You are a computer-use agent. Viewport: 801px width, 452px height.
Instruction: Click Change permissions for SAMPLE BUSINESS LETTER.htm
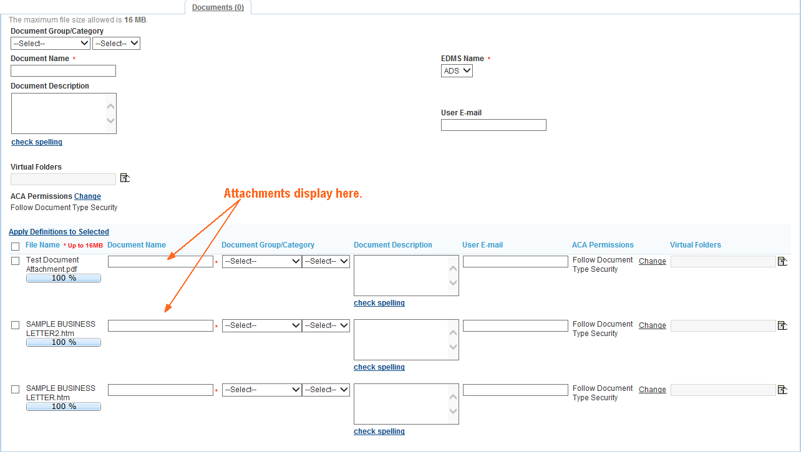(652, 390)
